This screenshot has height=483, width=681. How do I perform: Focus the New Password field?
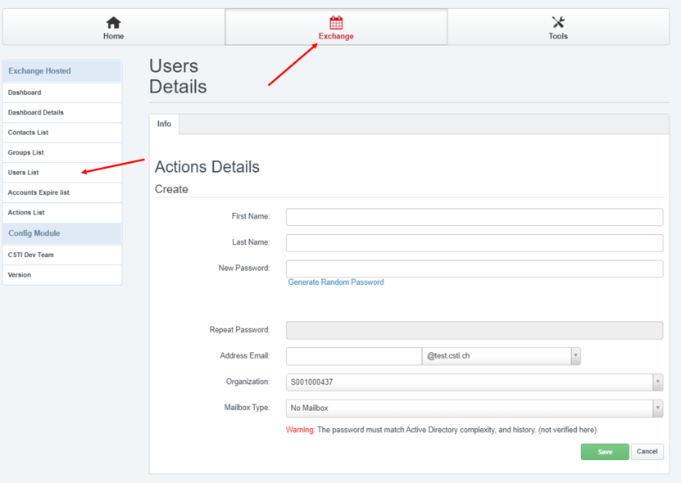[474, 269]
